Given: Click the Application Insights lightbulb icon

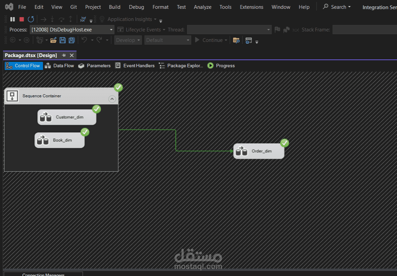Looking at the screenshot, I should point(102,19).
